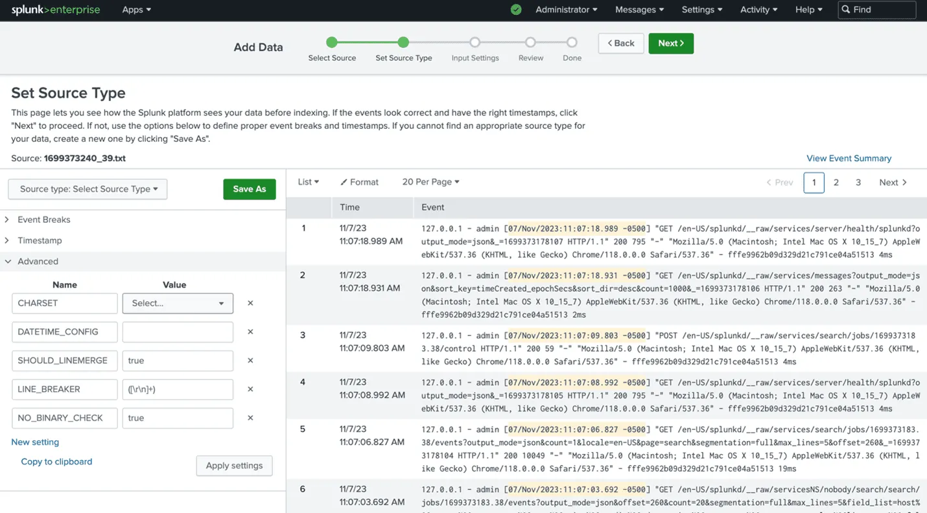Click the LINE_BREAKER value input field
The image size is (927, 513).
178,389
